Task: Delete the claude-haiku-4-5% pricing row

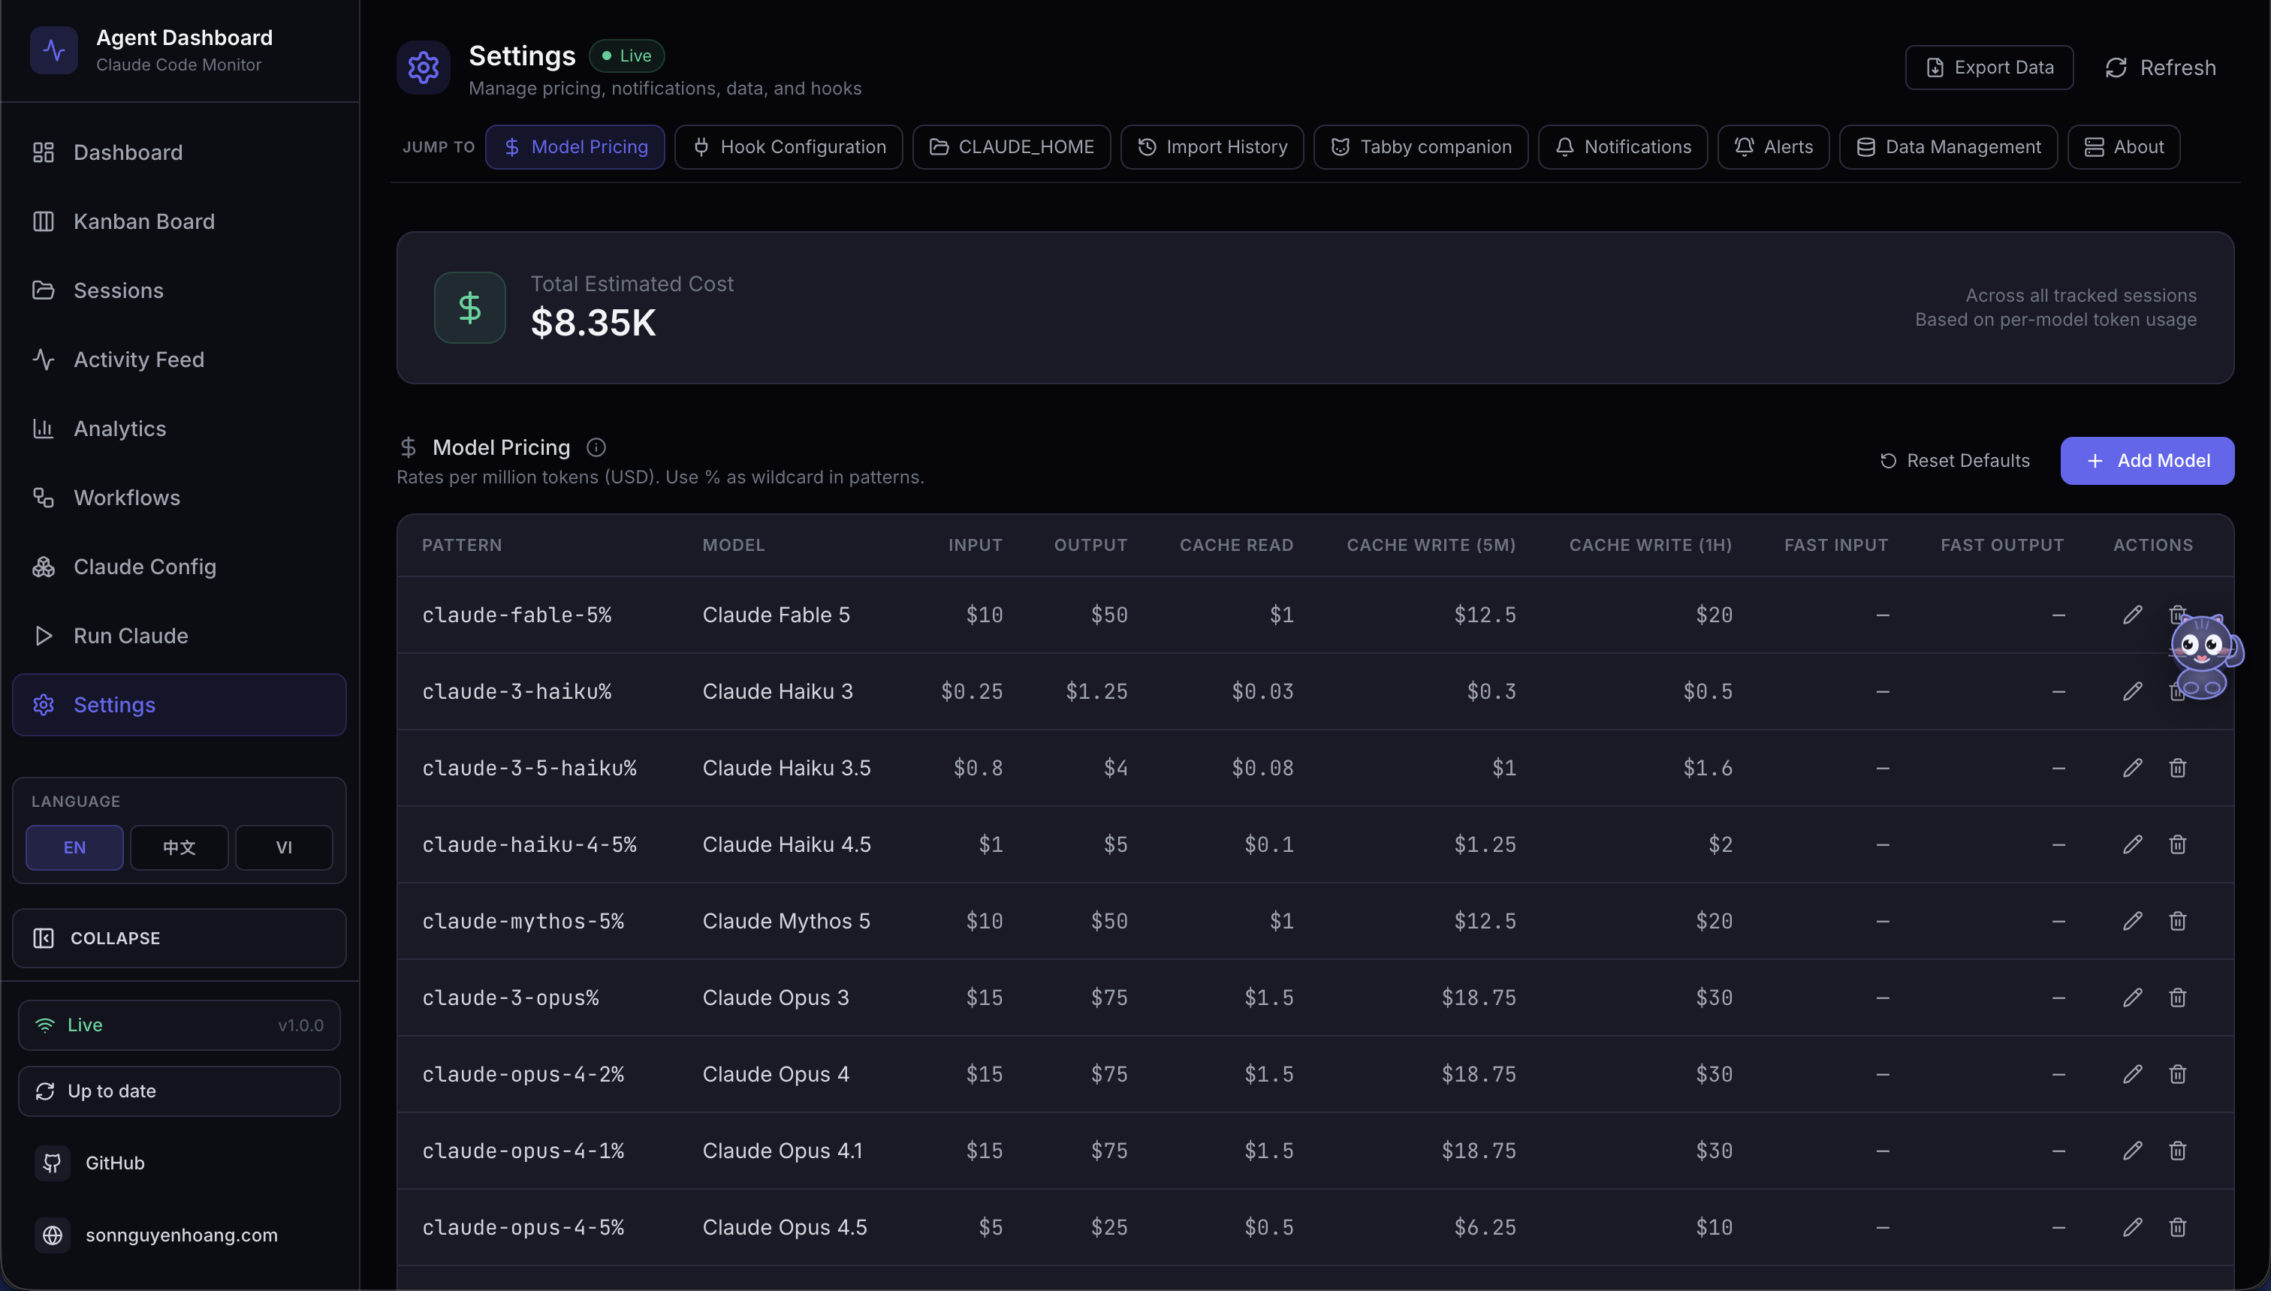Action: pos(2178,845)
